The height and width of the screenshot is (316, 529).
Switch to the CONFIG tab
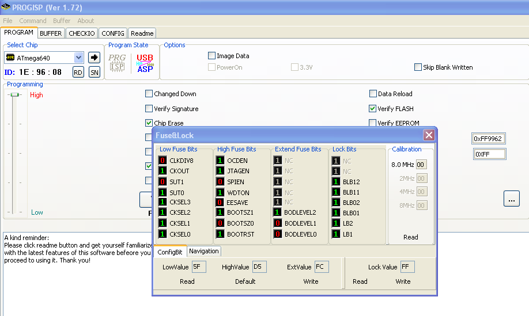click(x=113, y=33)
